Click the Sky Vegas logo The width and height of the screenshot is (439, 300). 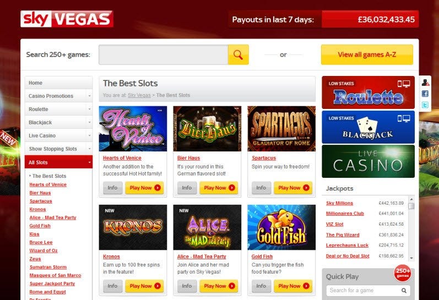pos(67,19)
